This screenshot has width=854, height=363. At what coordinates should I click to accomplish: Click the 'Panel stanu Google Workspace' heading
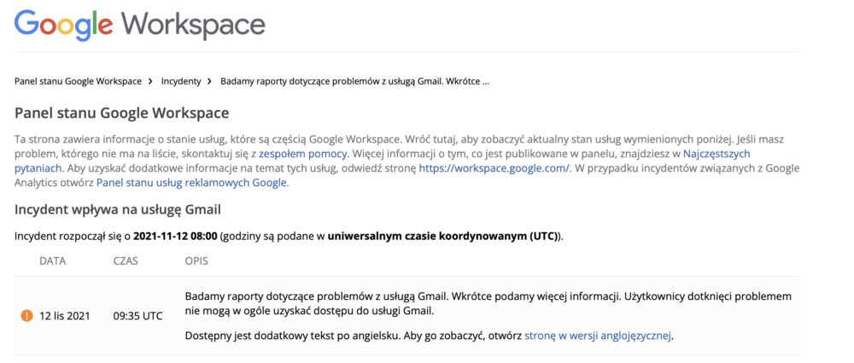coord(121,114)
